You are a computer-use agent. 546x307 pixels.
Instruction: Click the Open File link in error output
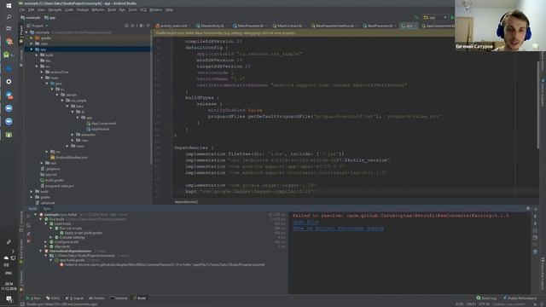(x=305, y=222)
